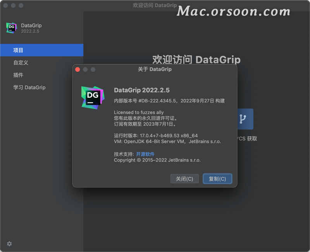Click the VM: OpenJDK 64-Bit Server VM line
310x252 pixels.
pos(167,142)
